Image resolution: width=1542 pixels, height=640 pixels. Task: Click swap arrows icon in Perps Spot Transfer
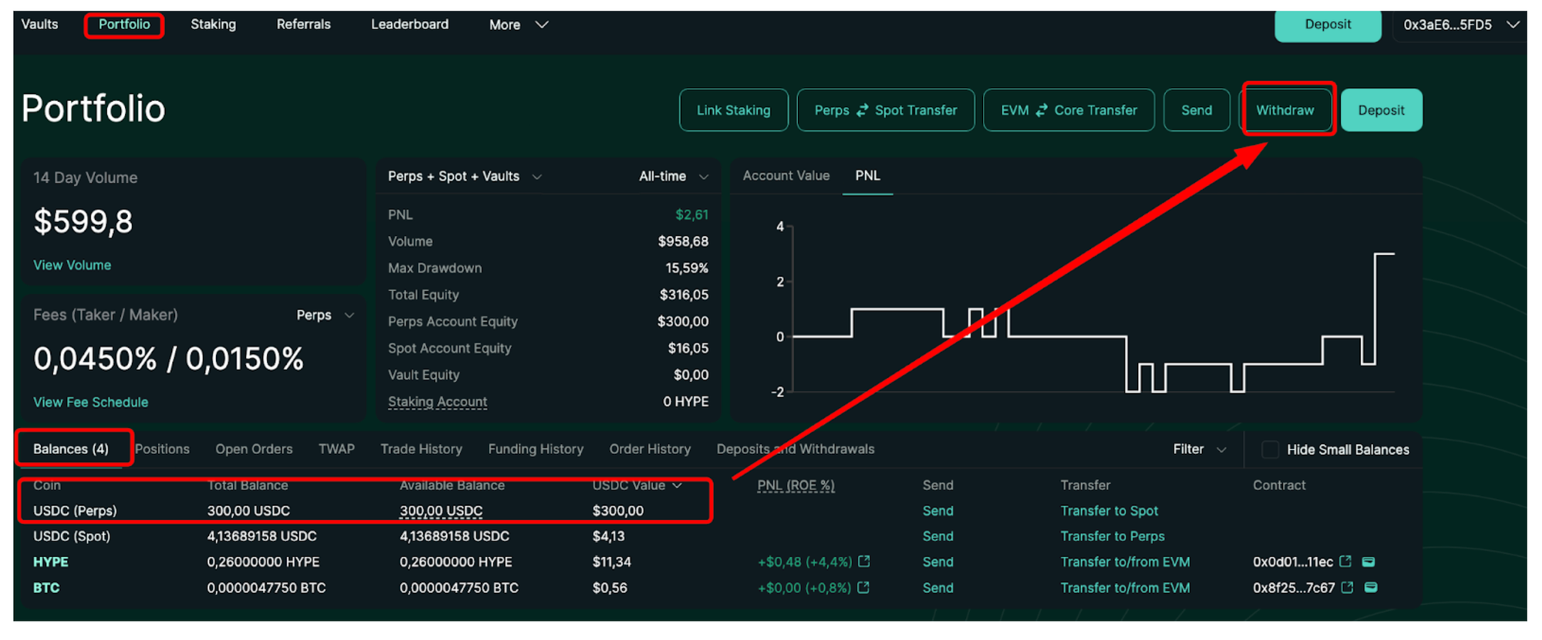pyautogui.click(x=862, y=110)
